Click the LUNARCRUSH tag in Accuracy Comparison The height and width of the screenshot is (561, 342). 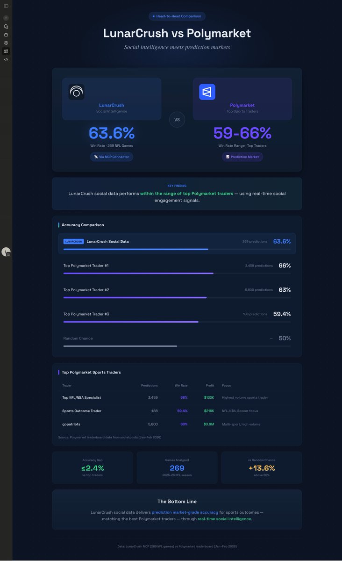point(74,242)
